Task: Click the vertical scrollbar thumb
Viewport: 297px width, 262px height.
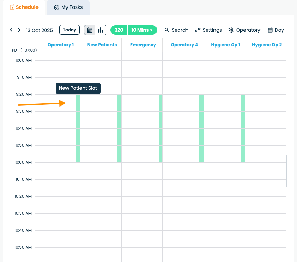Action: point(287,171)
